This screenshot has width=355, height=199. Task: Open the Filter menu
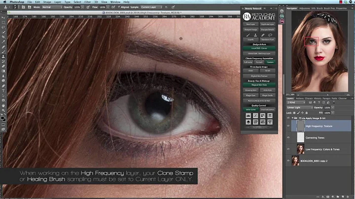[x=87, y=2]
